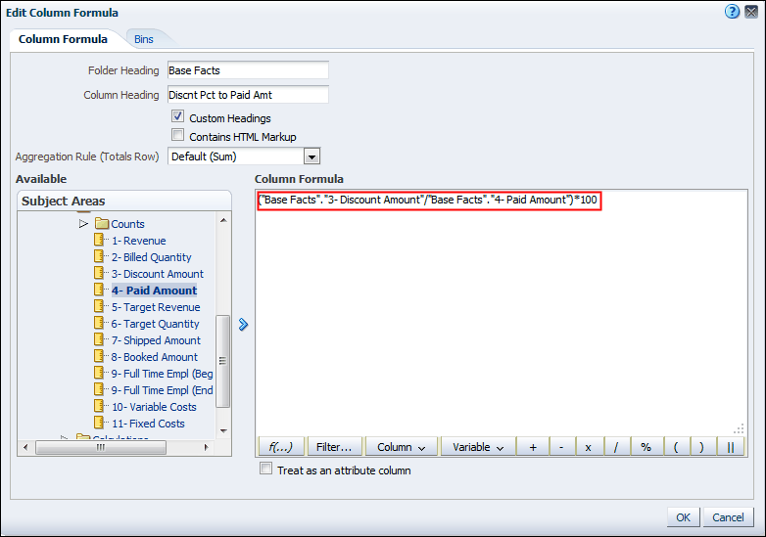Select 10- Variable Costs column
Screen dimensions: 766x537
(154, 407)
